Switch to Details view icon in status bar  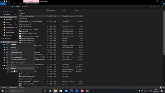point(161,87)
